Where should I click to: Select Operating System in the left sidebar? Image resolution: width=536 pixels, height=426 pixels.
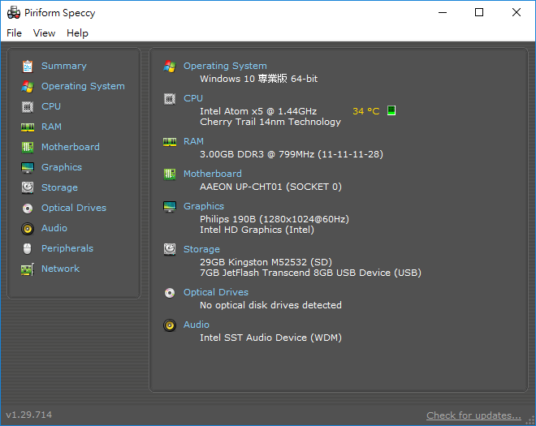[83, 86]
